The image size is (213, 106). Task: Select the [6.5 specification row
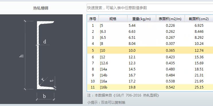click(150, 38)
